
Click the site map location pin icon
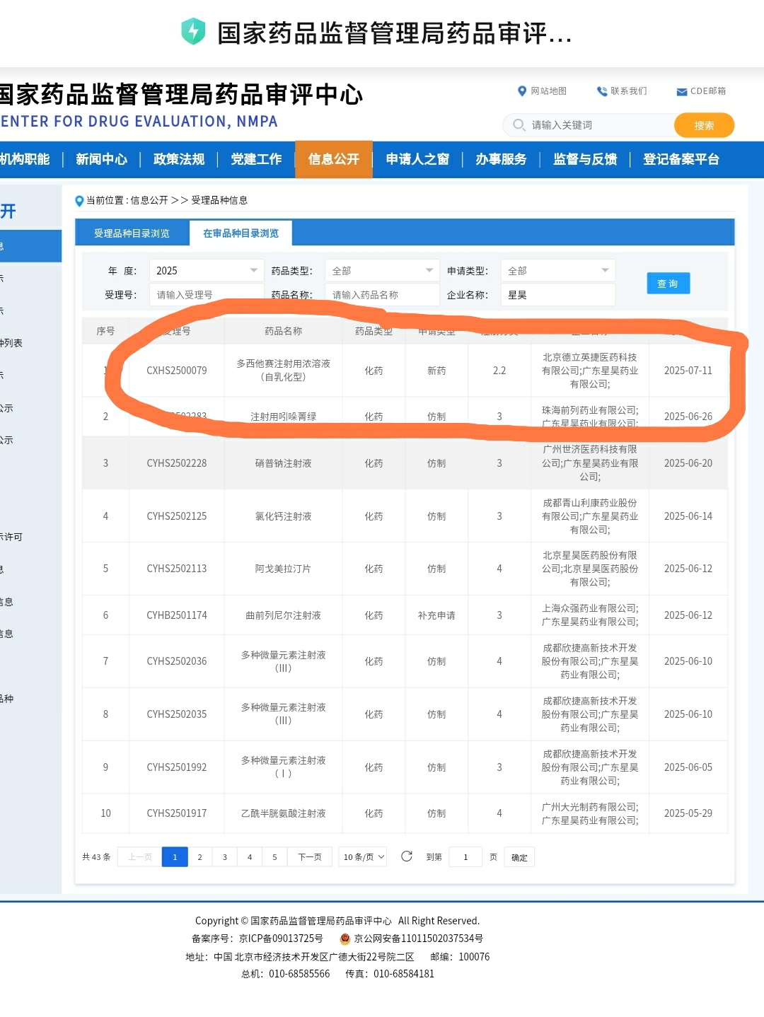[x=522, y=91]
